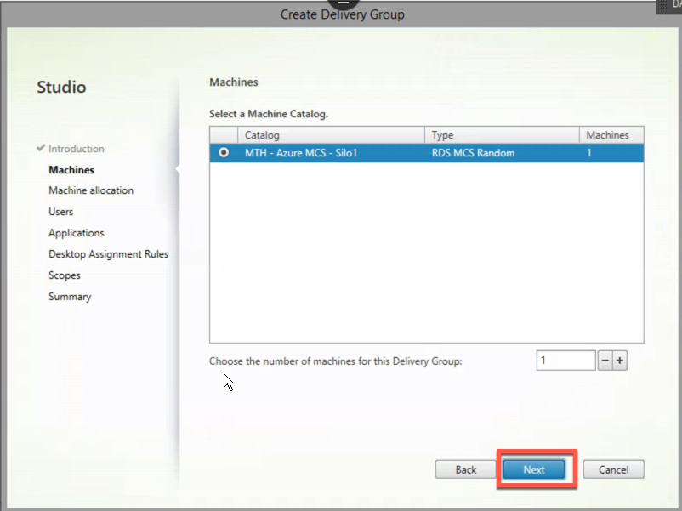The width and height of the screenshot is (682, 511).
Task: Click the 'RDS MCS Random' type cell
Action: 473,153
